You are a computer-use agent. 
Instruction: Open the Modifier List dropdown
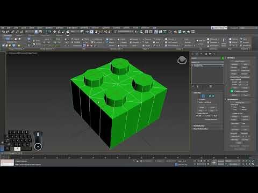pos(207,62)
